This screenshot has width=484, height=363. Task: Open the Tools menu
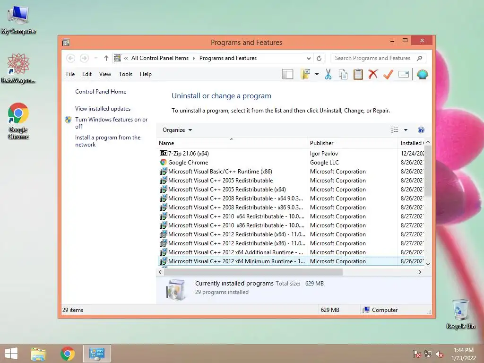(x=125, y=74)
